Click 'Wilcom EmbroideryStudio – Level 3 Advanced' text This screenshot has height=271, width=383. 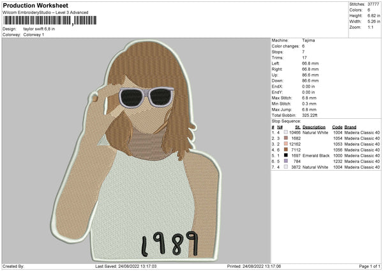tap(45, 13)
